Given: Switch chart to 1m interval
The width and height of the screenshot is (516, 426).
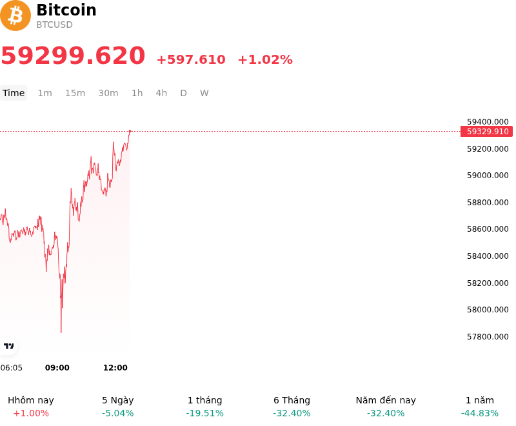Looking at the screenshot, I should (x=45, y=93).
